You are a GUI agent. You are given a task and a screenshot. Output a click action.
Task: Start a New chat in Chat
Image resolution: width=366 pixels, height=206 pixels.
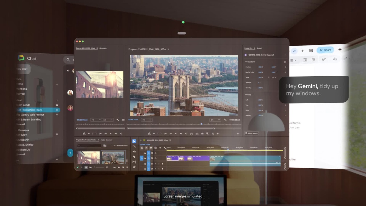(x=22, y=69)
